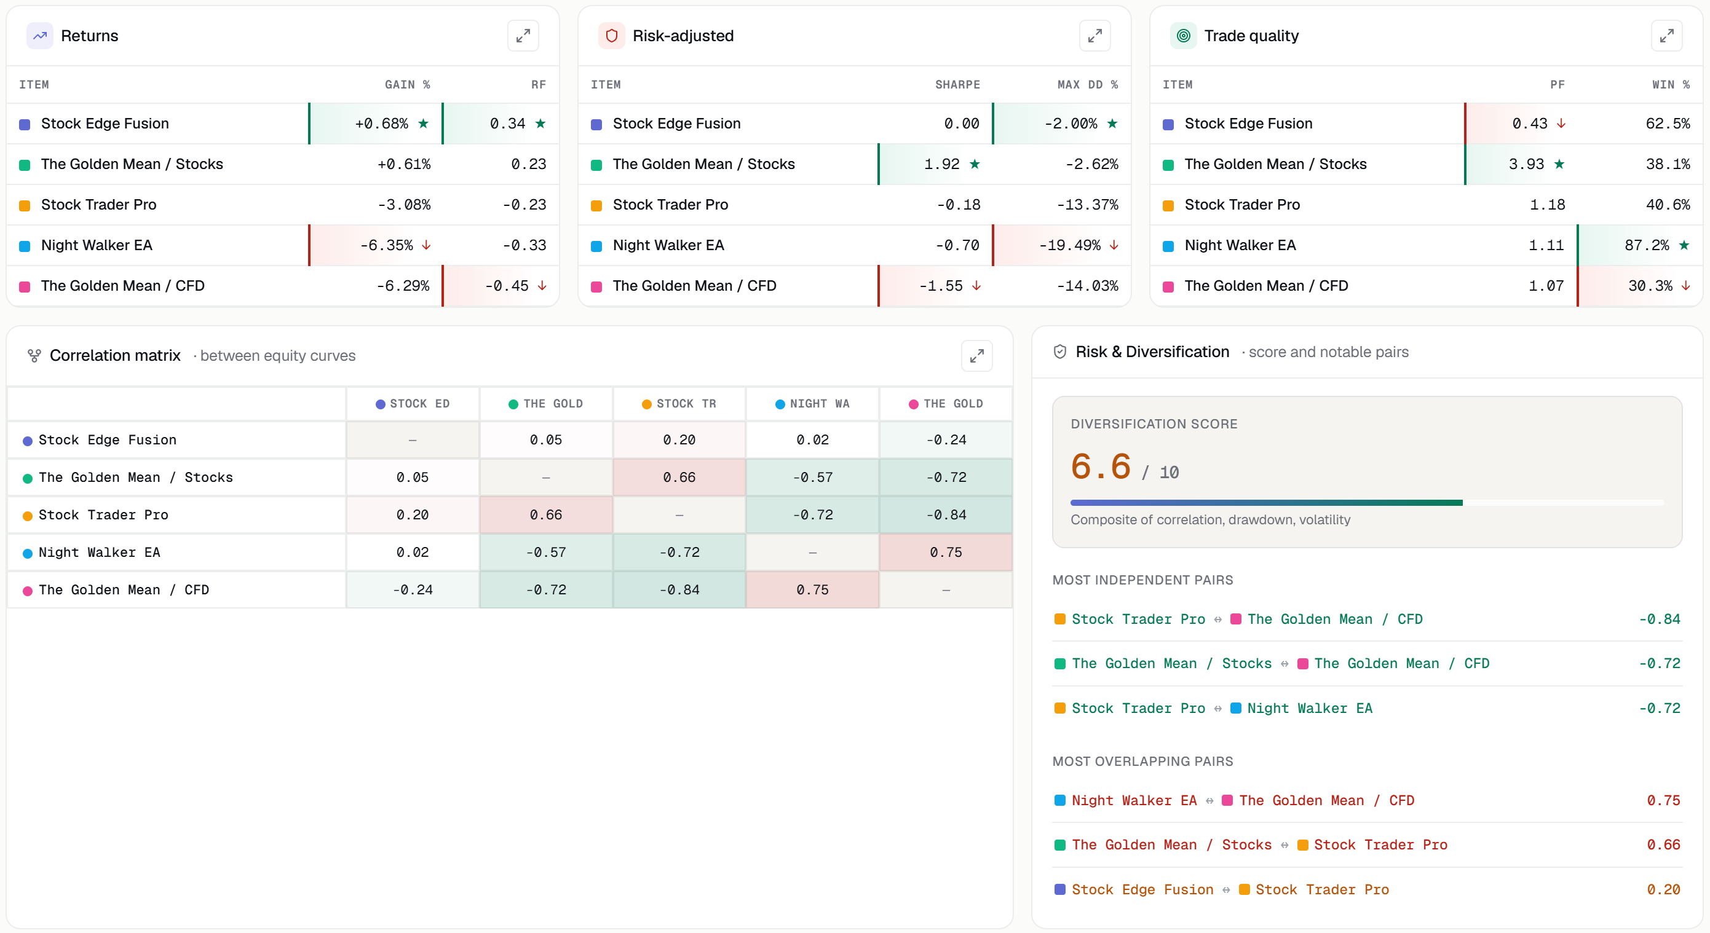Click Stock Edge Fusion swatch in Returns
Viewport: 1710px width, 933px height.
tap(25, 124)
